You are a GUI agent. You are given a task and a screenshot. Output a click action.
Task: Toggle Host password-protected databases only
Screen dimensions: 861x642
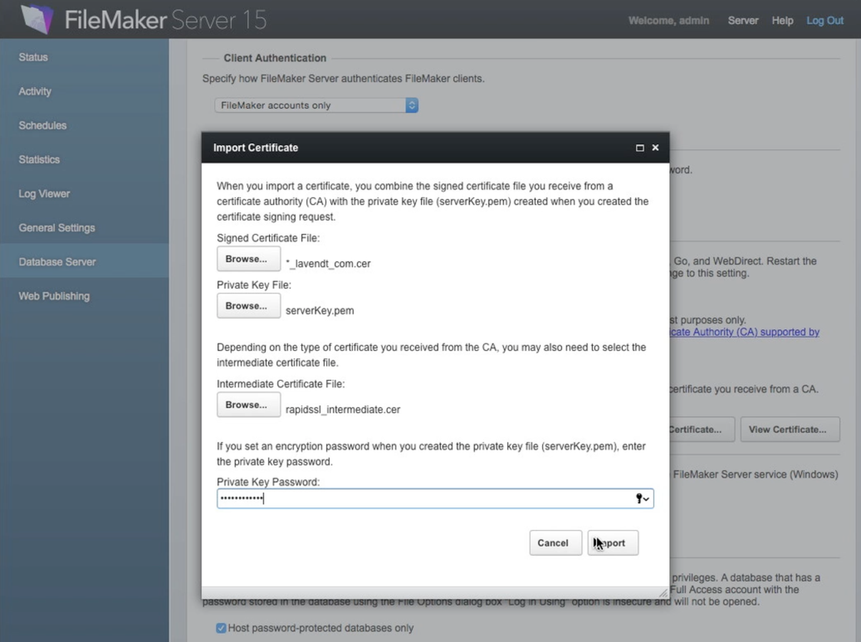click(221, 628)
